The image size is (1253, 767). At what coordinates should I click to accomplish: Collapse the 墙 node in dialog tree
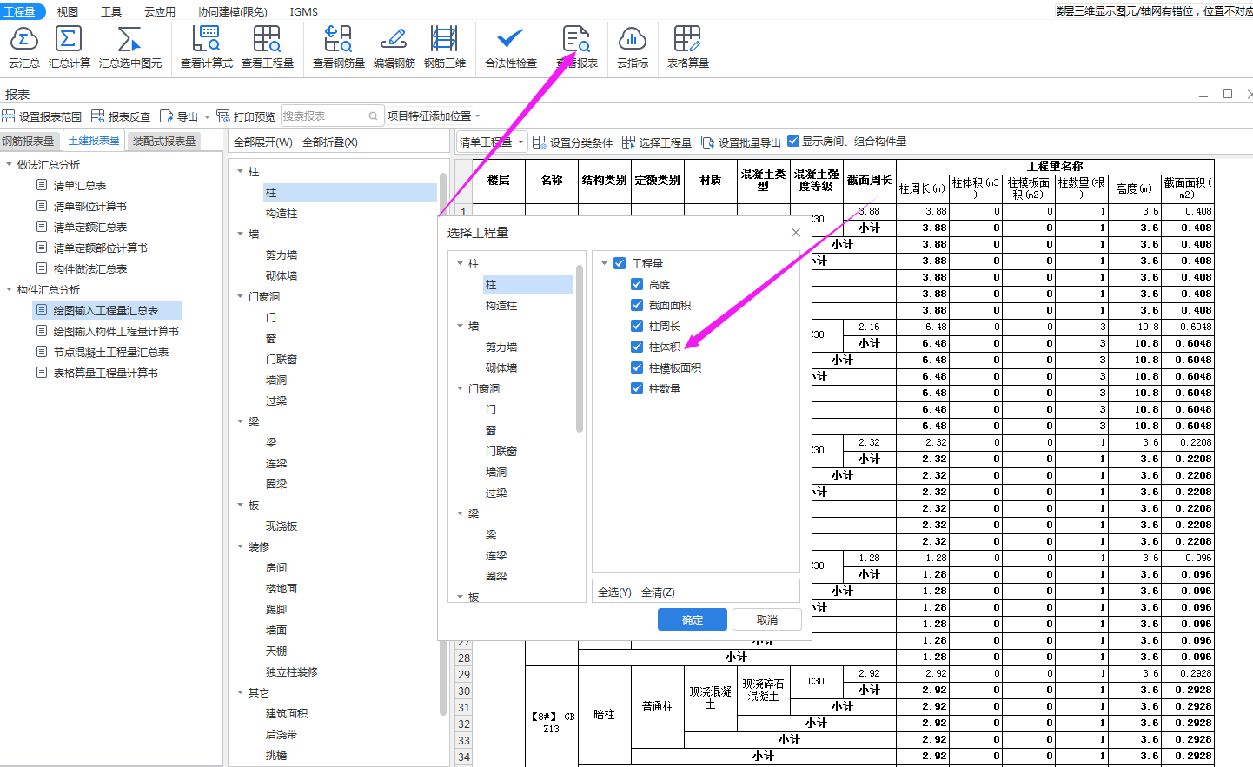[461, 326]
